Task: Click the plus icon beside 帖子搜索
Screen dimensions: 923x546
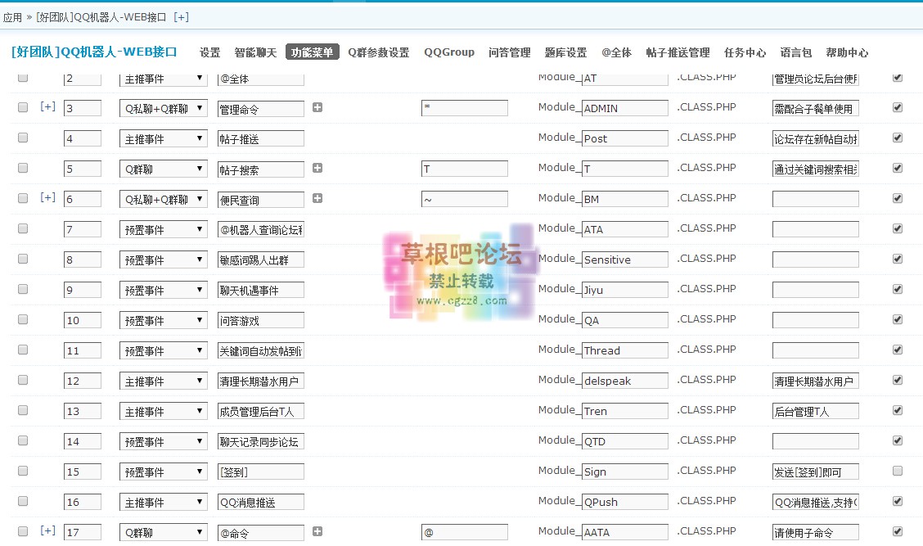Action: tap(317, 168)
